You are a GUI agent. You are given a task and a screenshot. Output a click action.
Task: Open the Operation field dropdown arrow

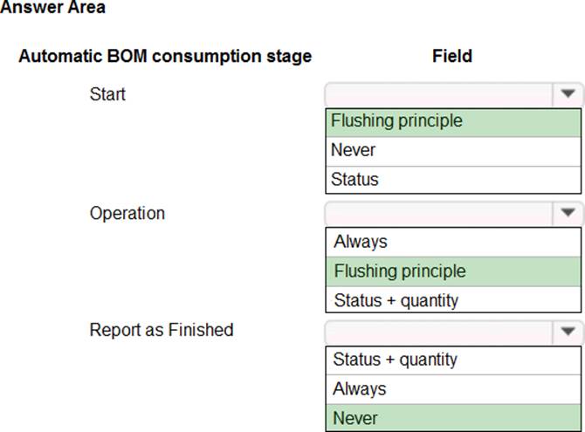568,213
